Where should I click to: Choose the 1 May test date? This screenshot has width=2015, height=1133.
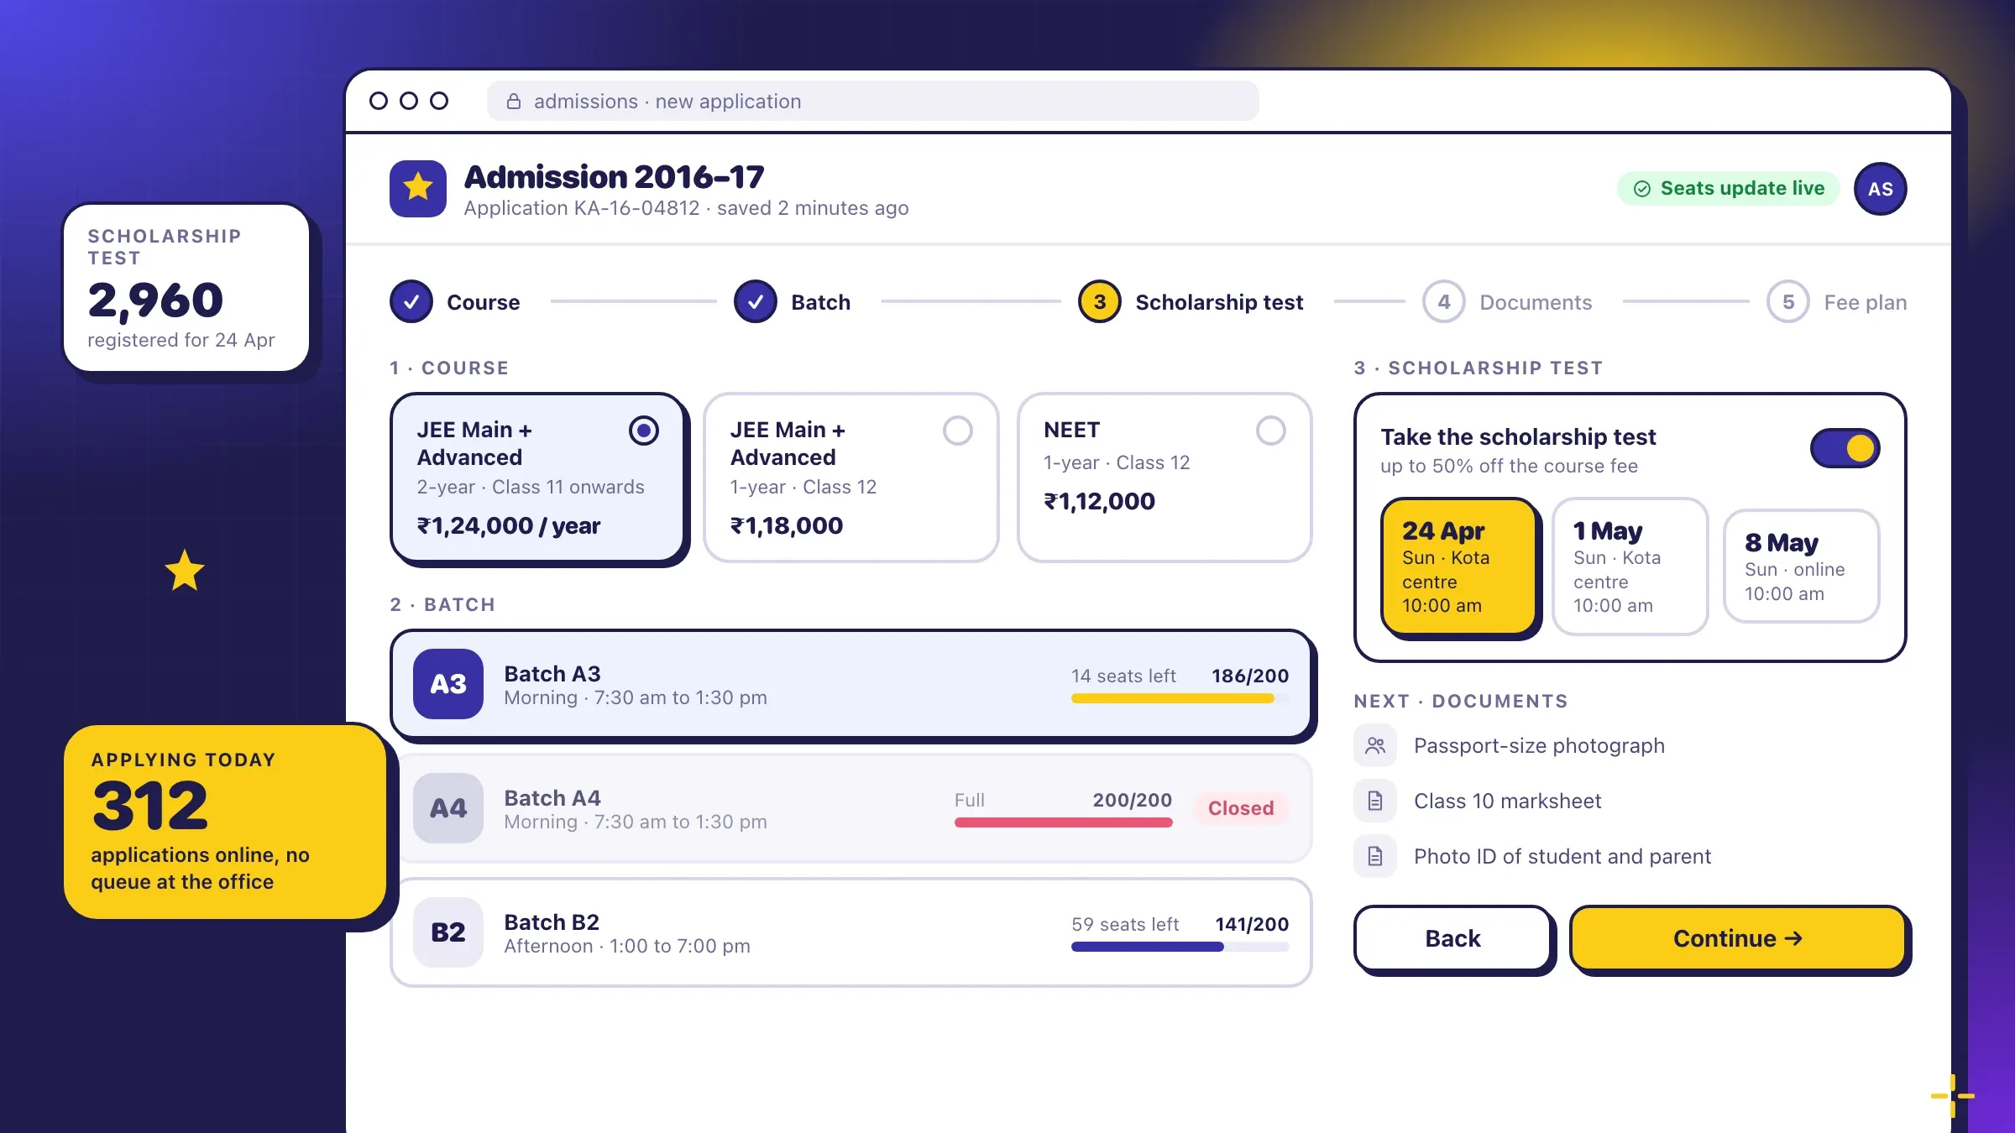coord(1630,566)
